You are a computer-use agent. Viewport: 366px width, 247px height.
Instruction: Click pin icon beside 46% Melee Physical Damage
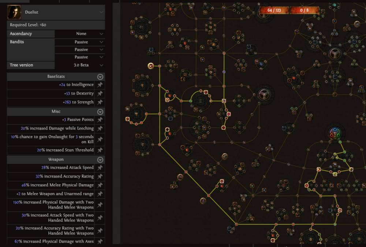click(x=100, y=185)
